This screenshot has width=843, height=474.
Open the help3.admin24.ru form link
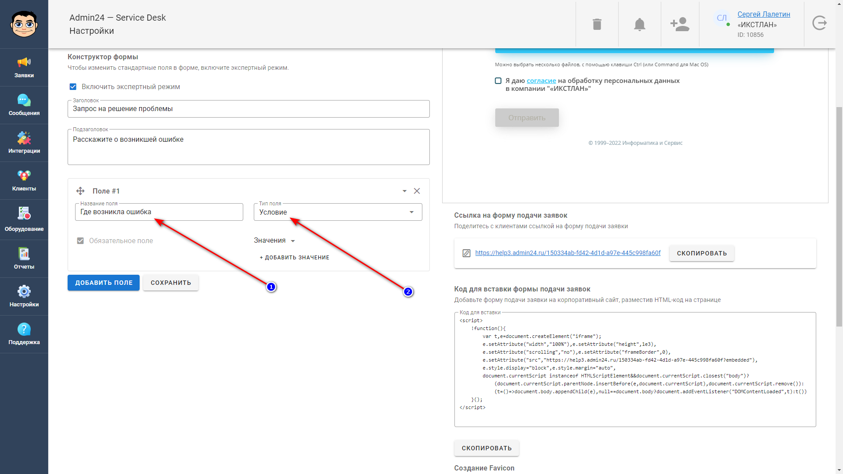point(568,253)
